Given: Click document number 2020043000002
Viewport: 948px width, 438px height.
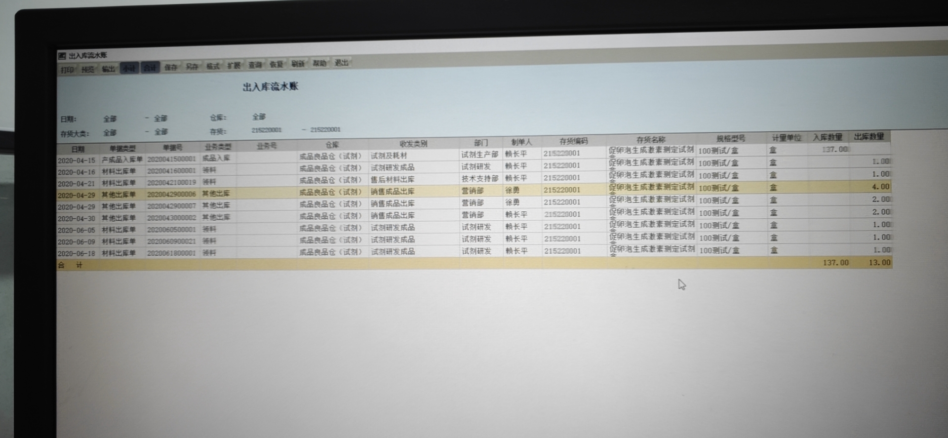Looking at the screenshot, I should (x=172, y=218).
